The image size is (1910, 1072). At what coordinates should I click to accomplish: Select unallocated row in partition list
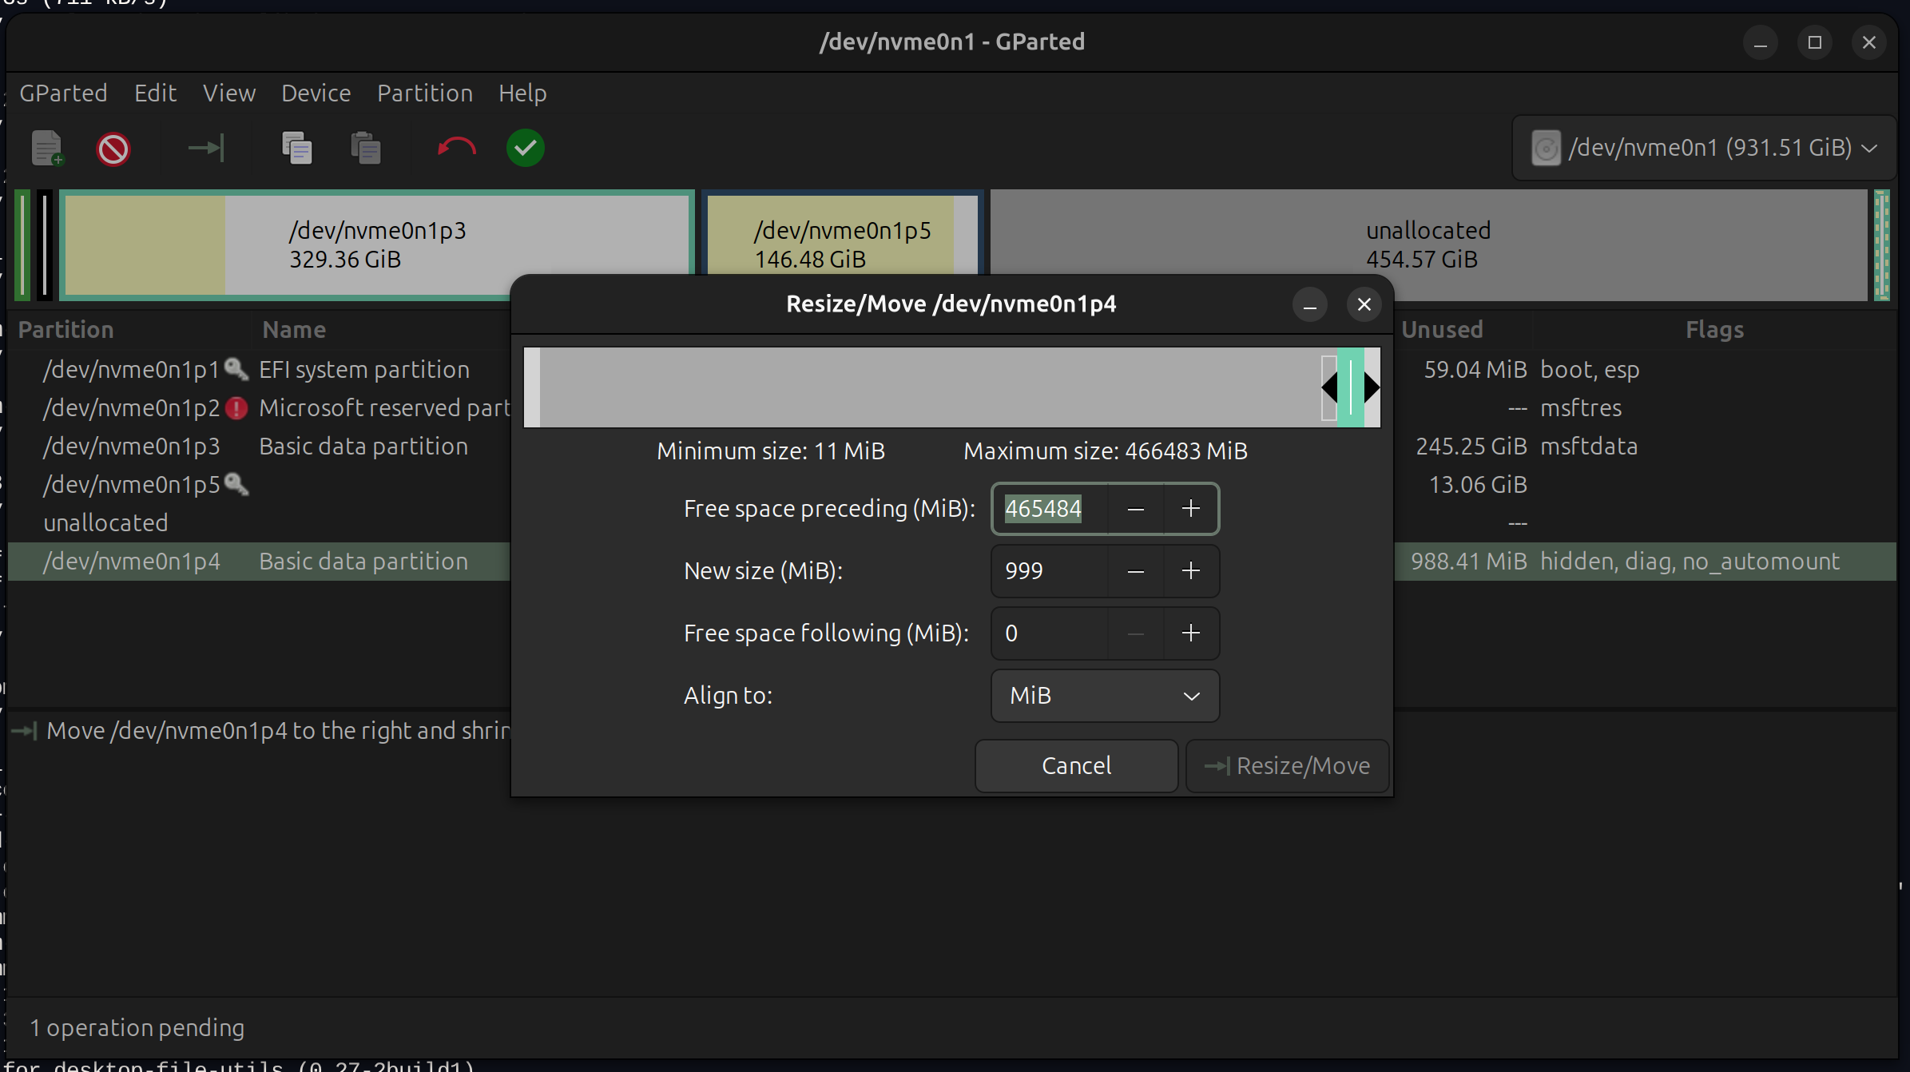[259, 523]
